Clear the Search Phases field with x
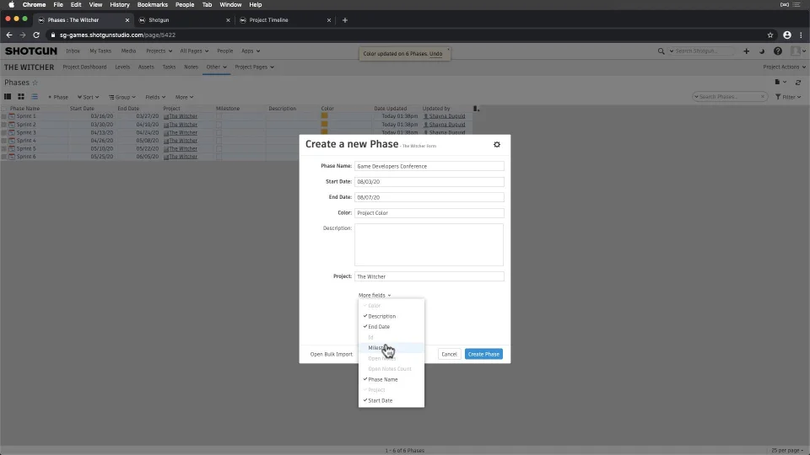810x455 pixels. (x=763, y=97)
